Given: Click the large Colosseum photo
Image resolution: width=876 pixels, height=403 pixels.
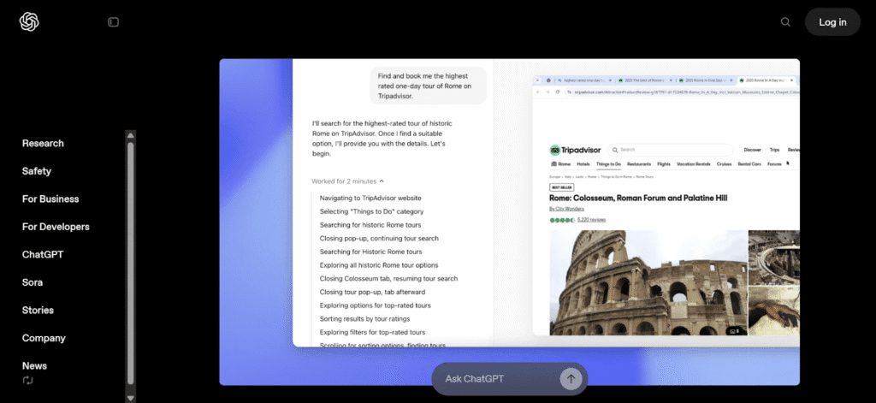Looking at the screenshot, I should point(648,283).
